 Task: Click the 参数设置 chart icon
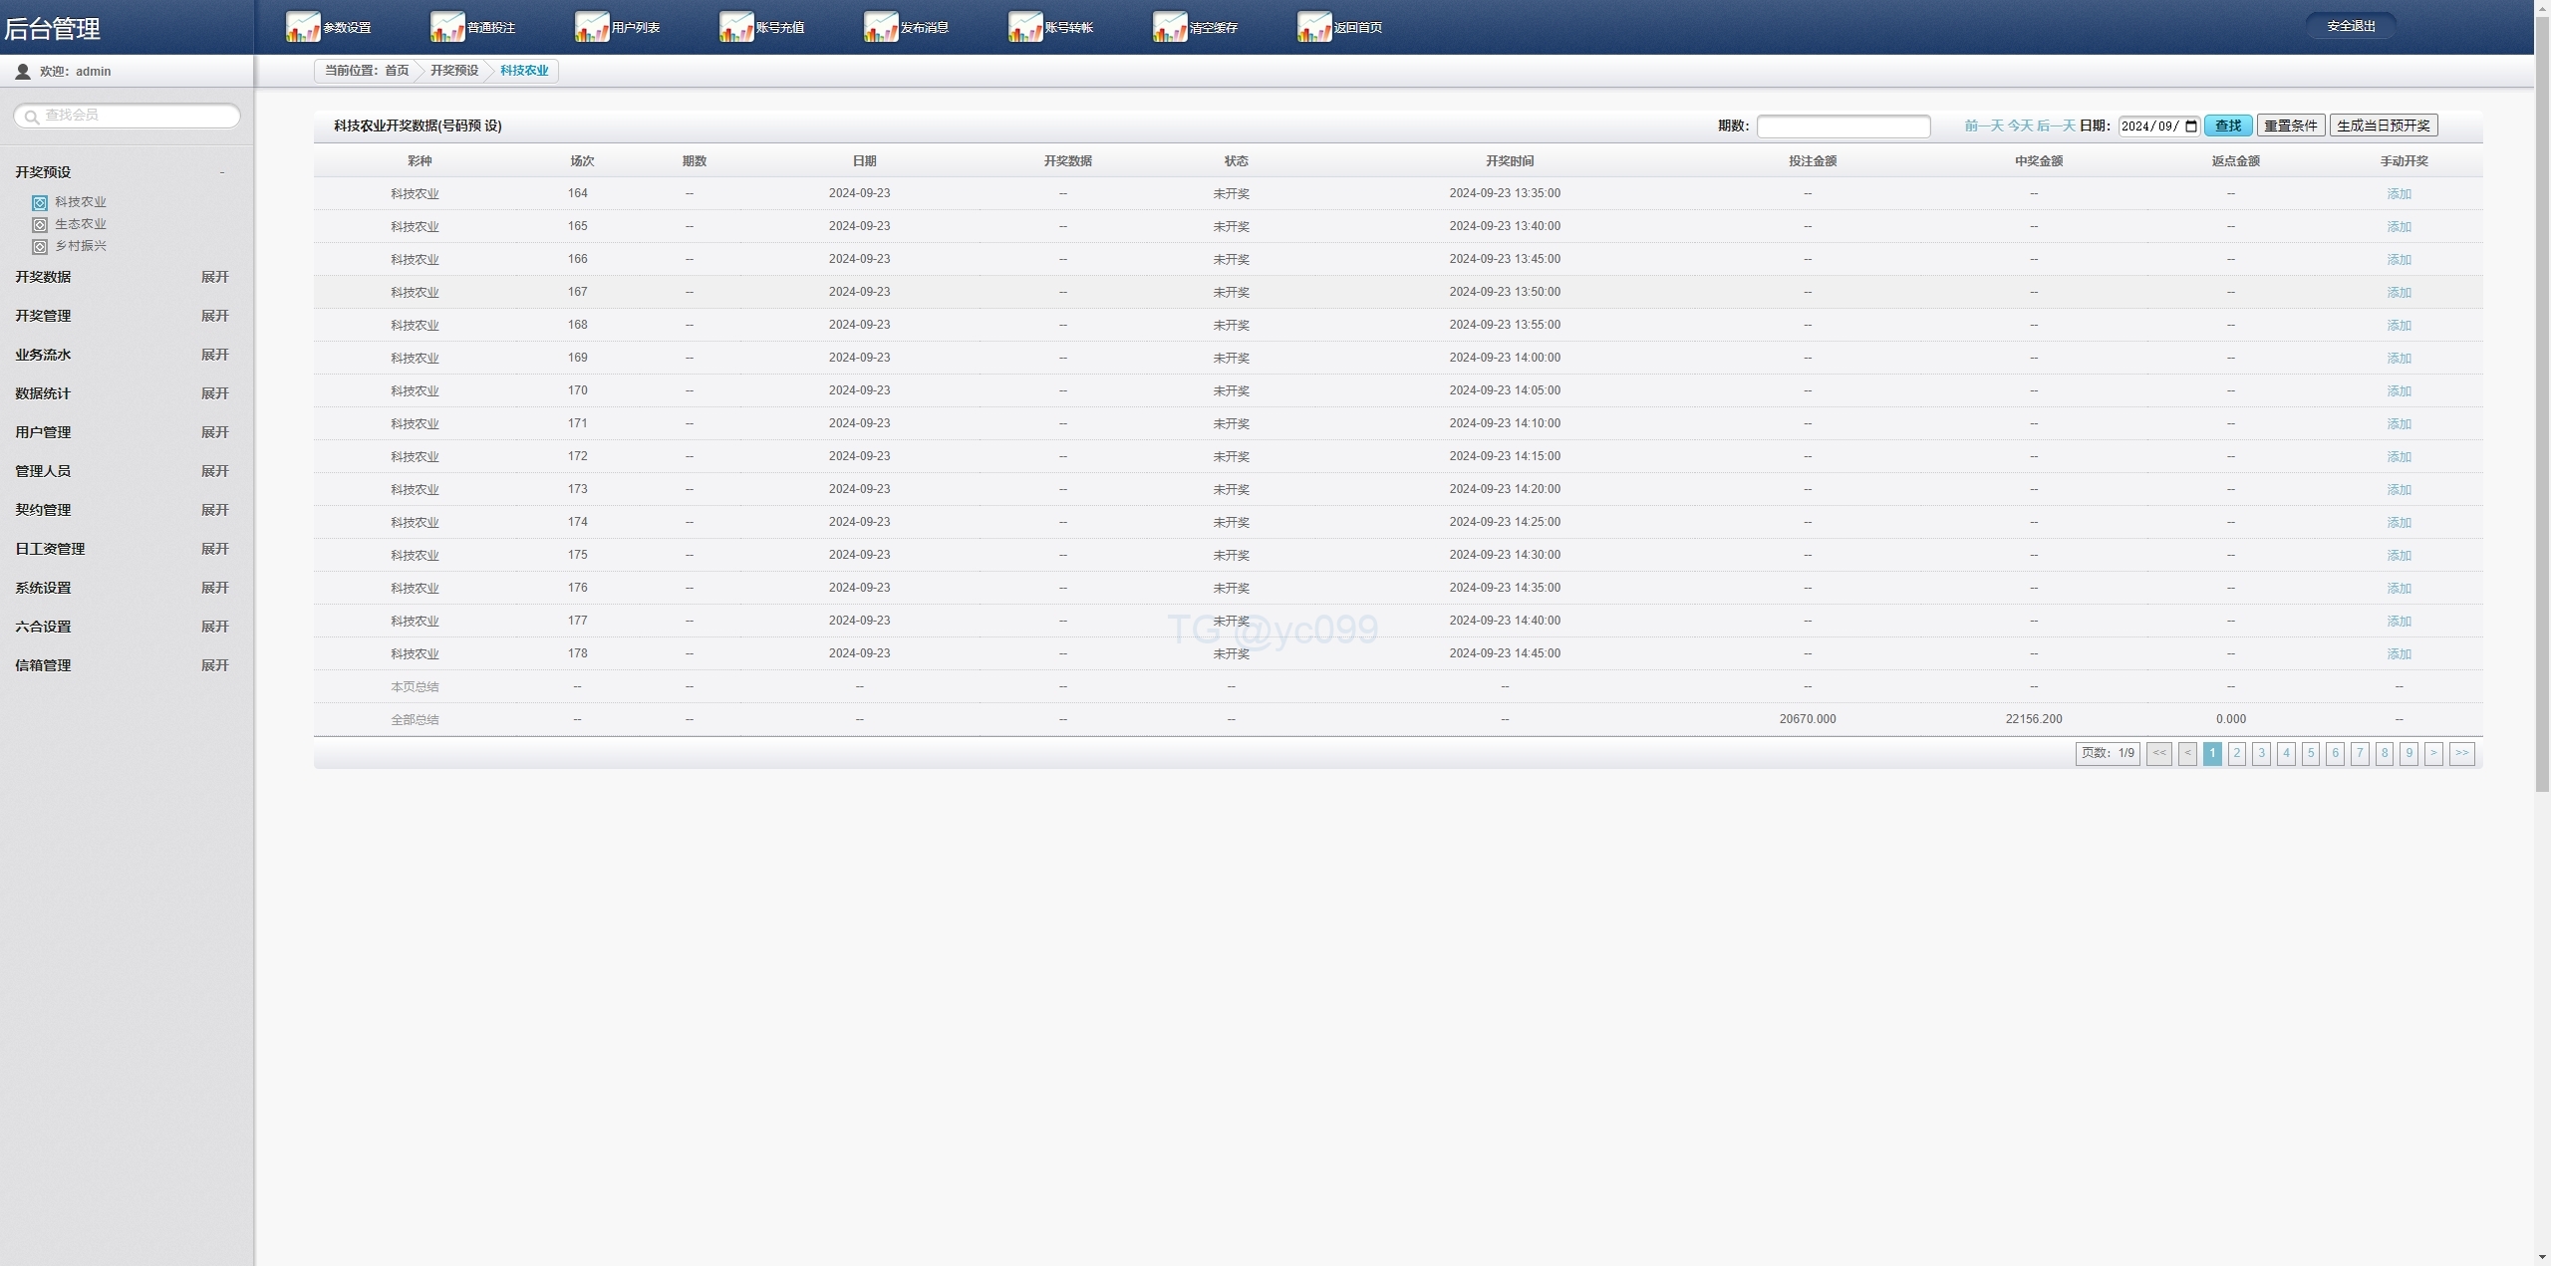(303, 27)
